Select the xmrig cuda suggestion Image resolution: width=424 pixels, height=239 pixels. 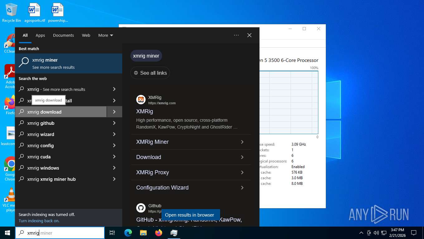[61, 157]
